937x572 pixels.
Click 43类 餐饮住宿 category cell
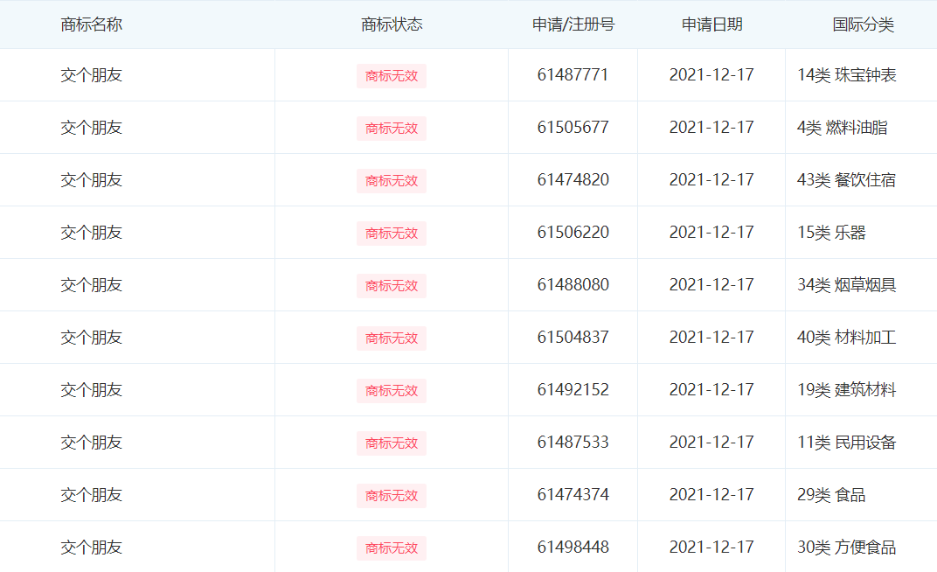click(846, 180)
